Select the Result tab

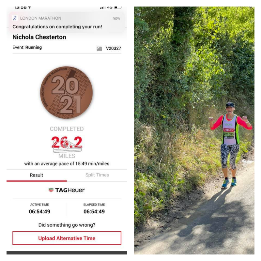(37, 175)
